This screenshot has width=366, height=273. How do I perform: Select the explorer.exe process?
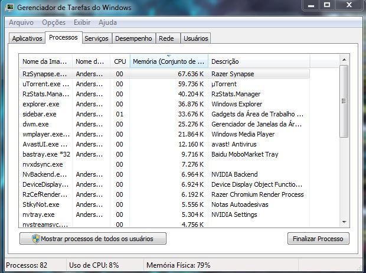click(164, 104)
